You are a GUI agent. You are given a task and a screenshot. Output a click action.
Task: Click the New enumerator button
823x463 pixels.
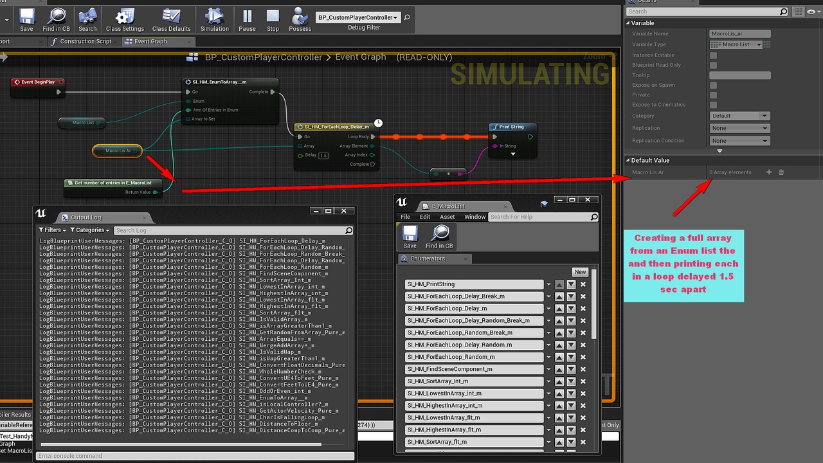pos(580,272)
